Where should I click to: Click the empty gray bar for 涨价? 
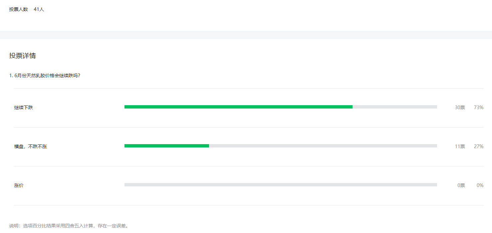click(281, 185)
